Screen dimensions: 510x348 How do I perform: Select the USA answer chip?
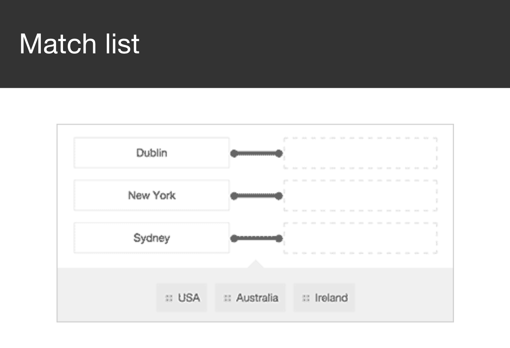182,298
